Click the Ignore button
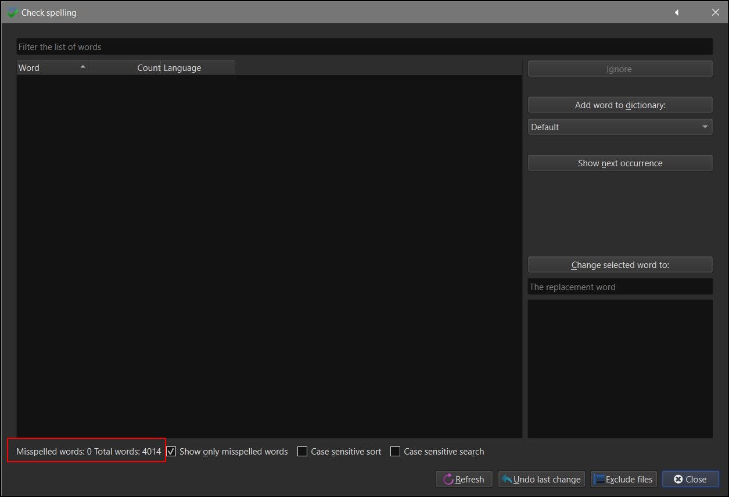This screenshot has width=729, height=497. (620, 69)
